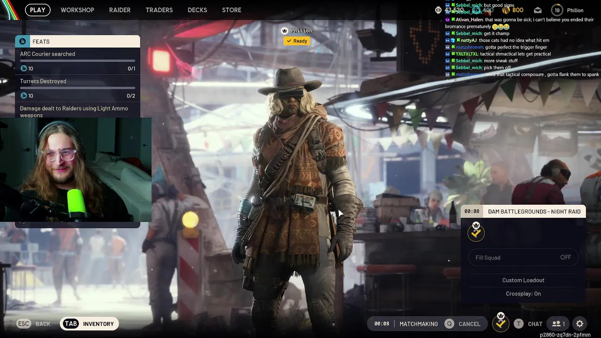Click the Ready status badge

click(297, 41)
